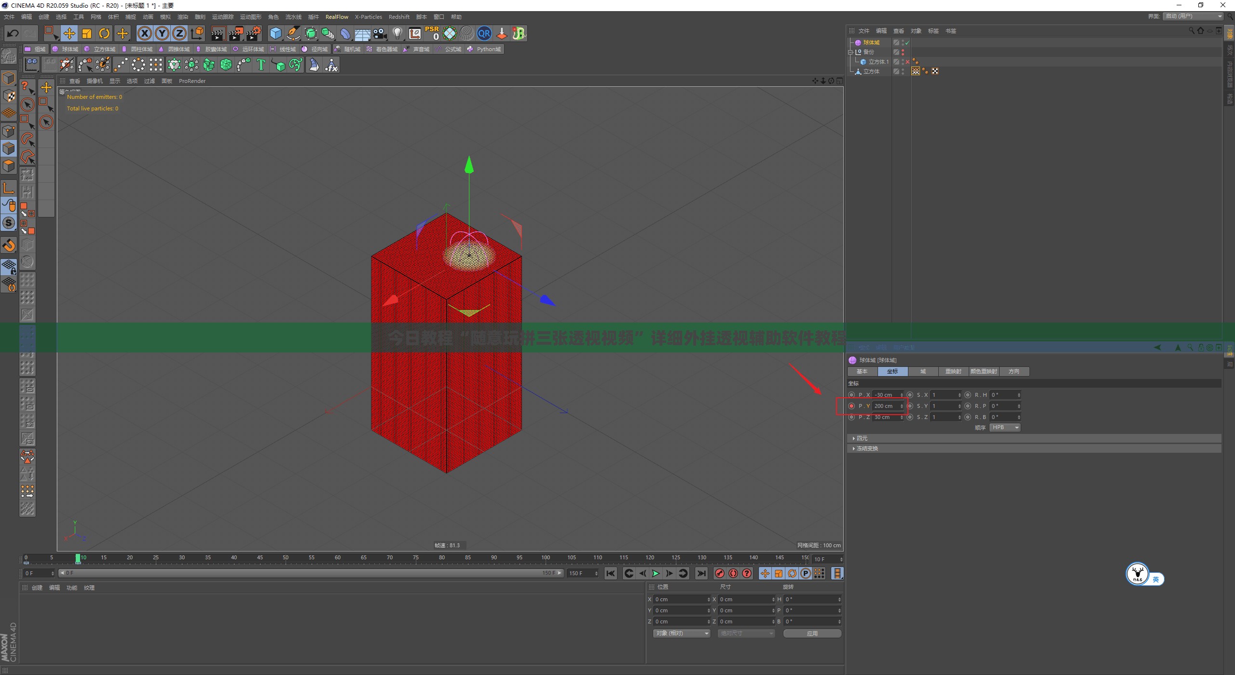This screenshot has width=1235, height=675.
Task: Switch to the 重映射 tab
Action: tap(953, 371)
